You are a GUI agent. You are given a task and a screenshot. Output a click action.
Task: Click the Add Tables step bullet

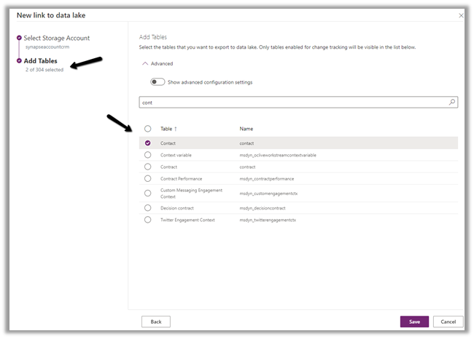point(19,60)
